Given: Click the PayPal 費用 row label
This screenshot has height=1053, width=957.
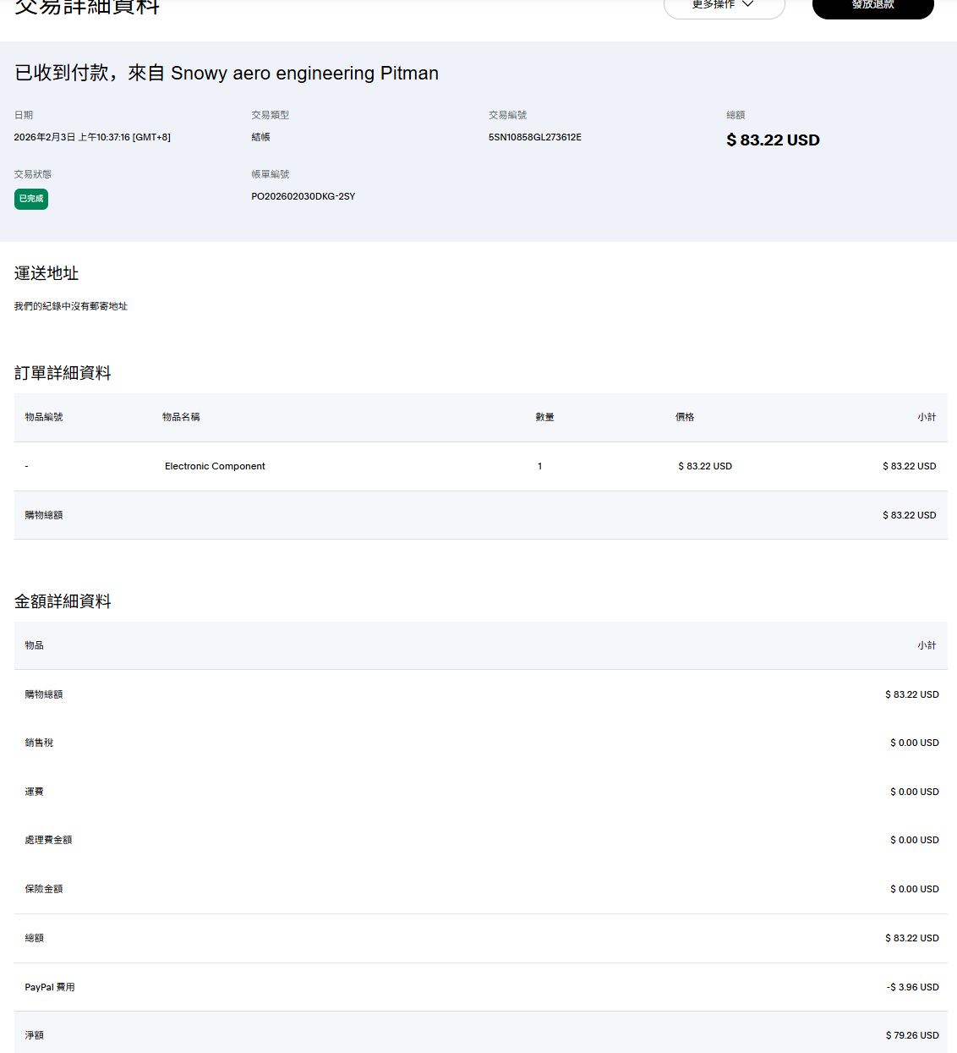Looking at the screenshot, I should point(50,987).
